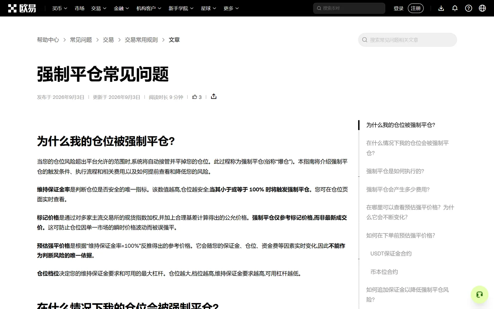Expand the 买币 dropdown menu

(60, 8)
